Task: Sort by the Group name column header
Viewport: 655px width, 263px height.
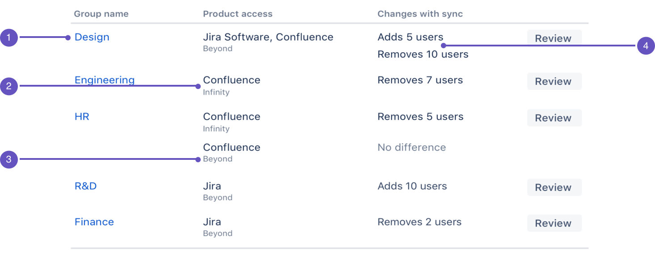Action: 101,14
